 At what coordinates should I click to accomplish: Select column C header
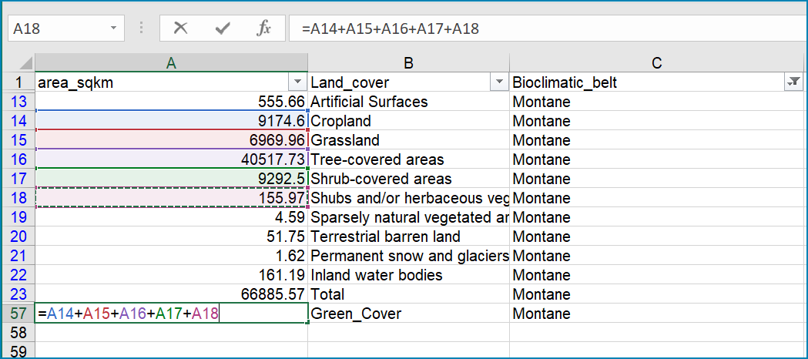point(656,63)
